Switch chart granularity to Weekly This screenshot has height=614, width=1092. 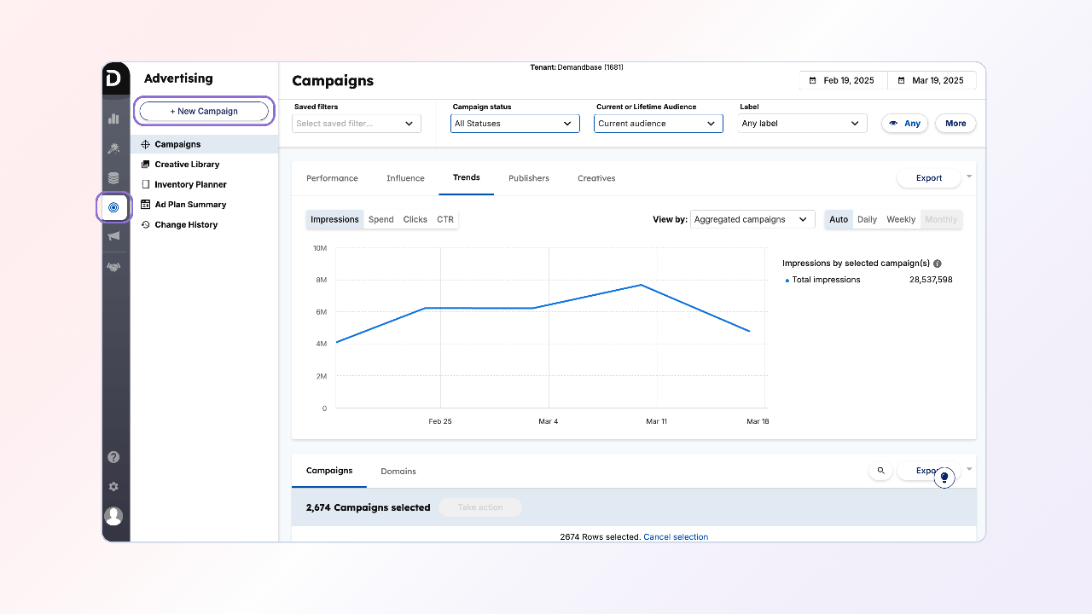pos(901,219)
